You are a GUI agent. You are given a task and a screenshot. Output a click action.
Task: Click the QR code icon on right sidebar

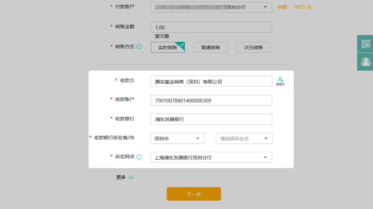click(x=366, y=44)
